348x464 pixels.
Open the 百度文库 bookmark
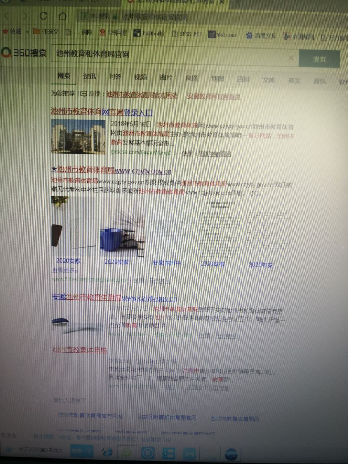click(261, 36)
